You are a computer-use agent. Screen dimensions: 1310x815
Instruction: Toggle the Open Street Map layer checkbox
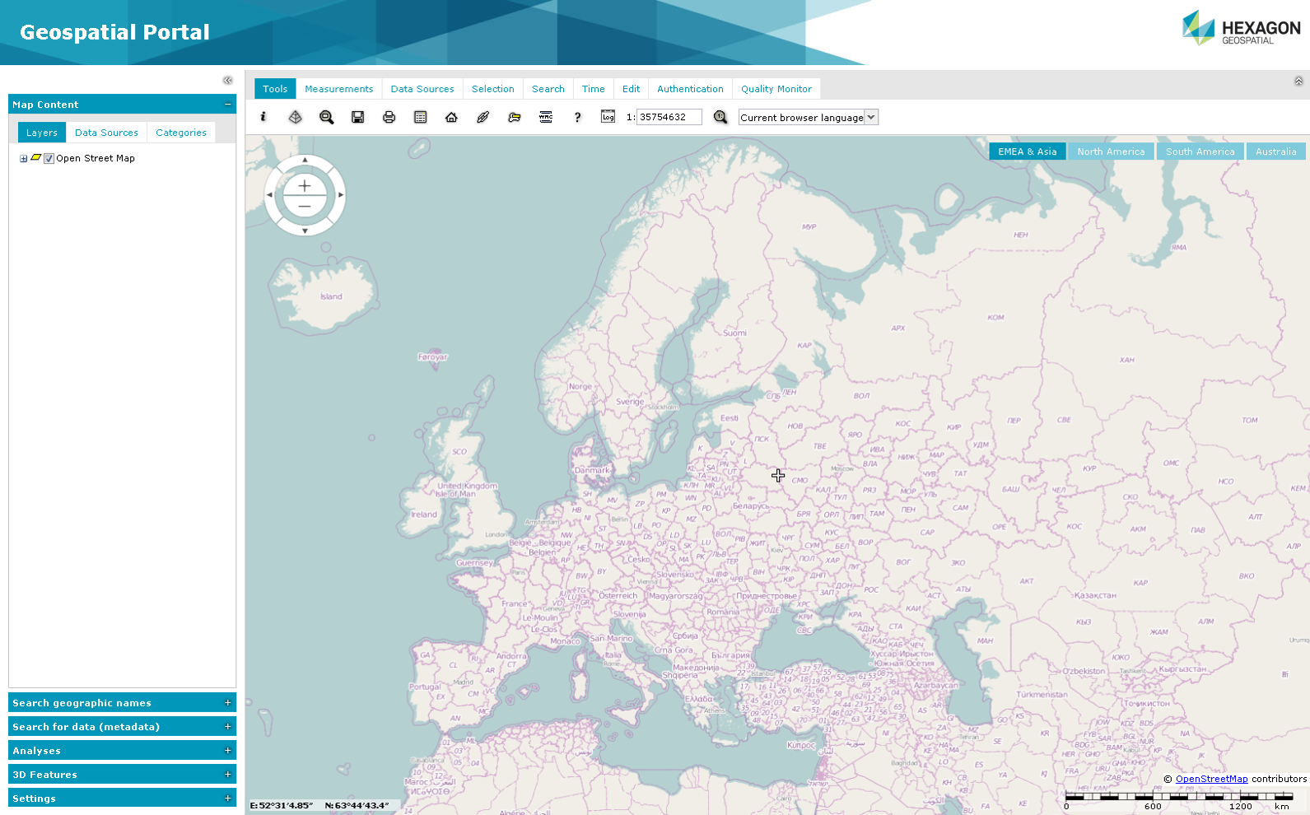pos(49,159)
